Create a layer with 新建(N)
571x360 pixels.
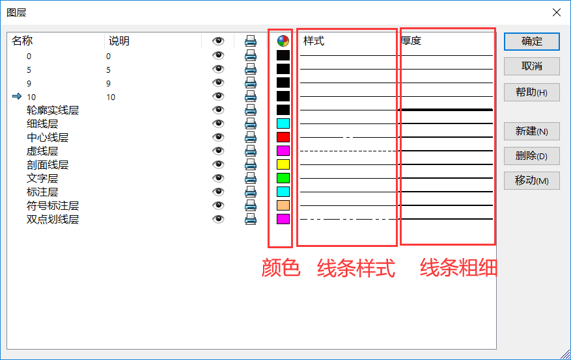click(532, 131)
